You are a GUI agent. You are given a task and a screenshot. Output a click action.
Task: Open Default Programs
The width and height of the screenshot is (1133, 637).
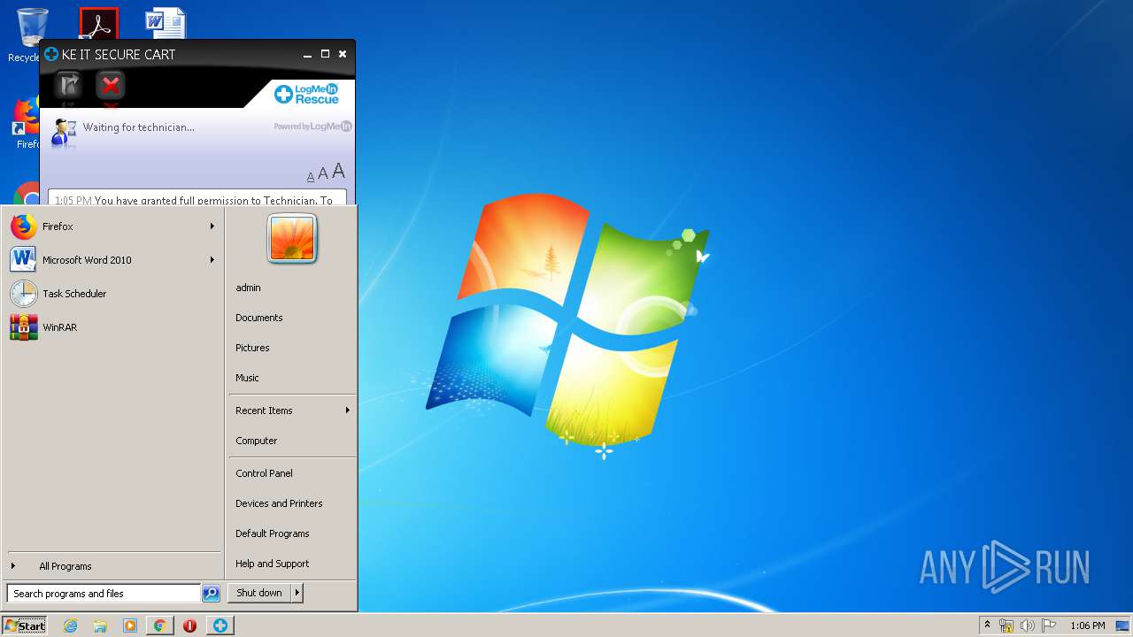(292, 533)
